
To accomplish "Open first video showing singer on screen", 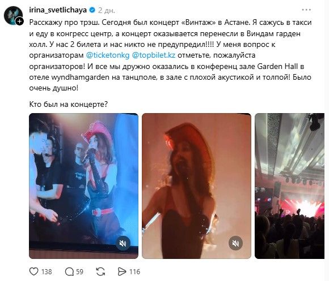I will [83, 186].
